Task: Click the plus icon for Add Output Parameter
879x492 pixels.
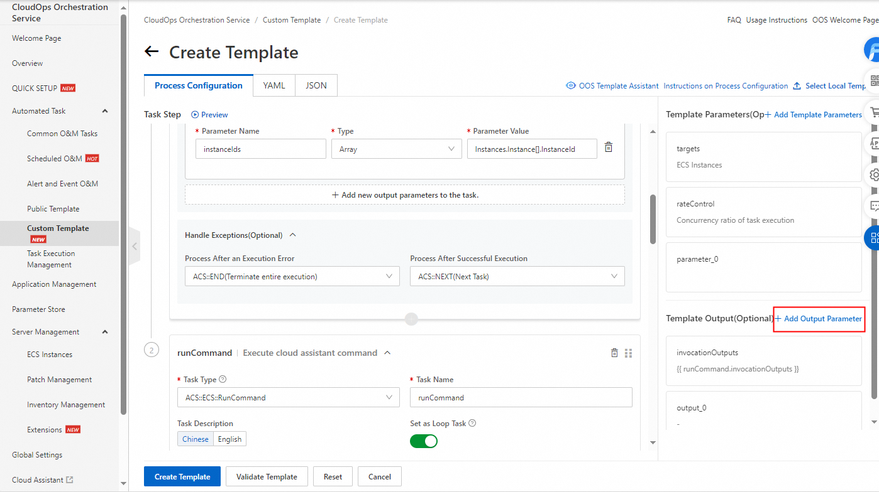Action: click(778, 319)
